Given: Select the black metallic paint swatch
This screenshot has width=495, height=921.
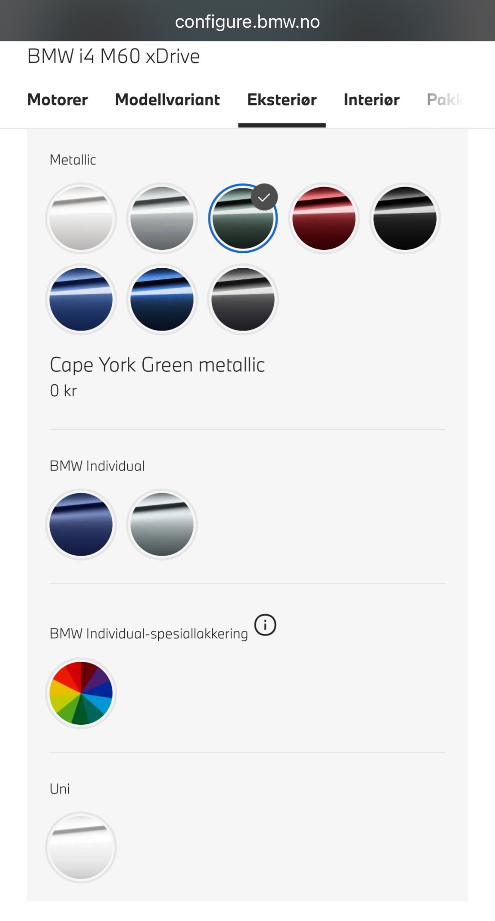Looking at the screenshot, I should point(405,218).
